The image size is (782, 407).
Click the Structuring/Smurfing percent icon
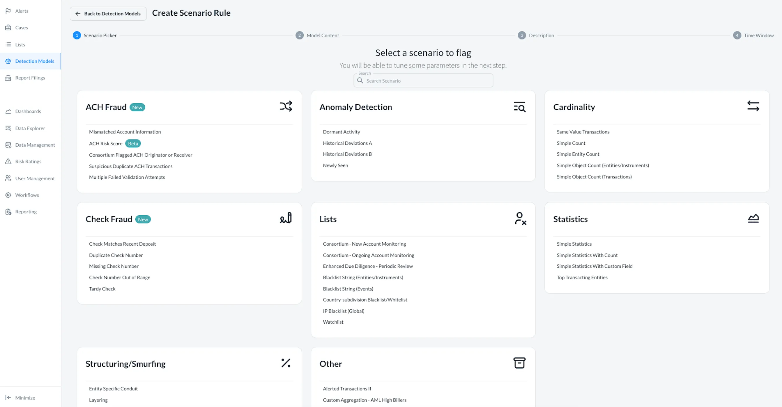286,363
